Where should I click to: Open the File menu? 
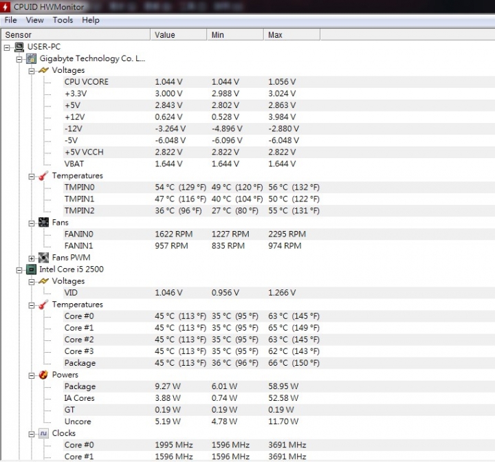click(10, 20)
